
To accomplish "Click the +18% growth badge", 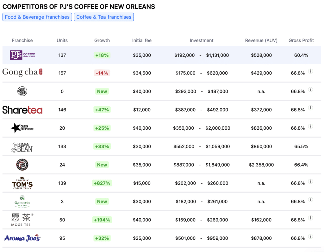I will (x=102, y=55).
